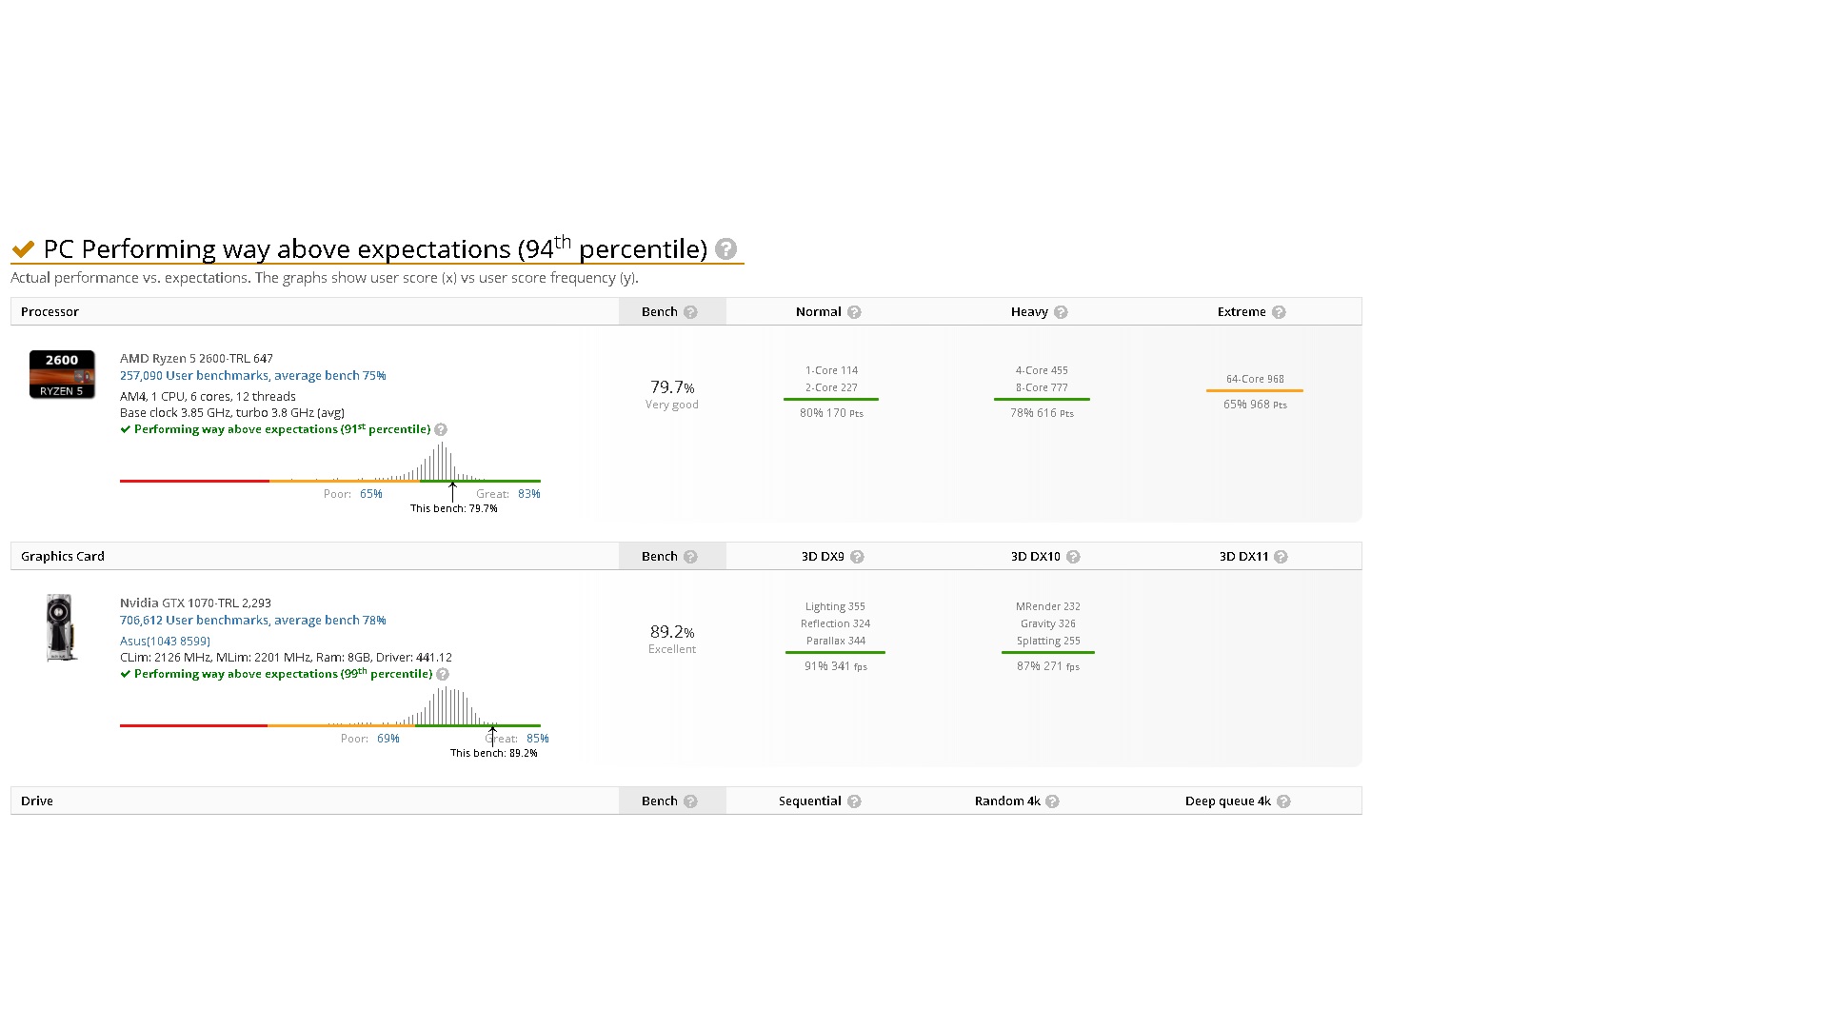This screenshot has height=1028, width=1828.
Task: Click help icon beside Random 4k header
Action: (1052, 801)
